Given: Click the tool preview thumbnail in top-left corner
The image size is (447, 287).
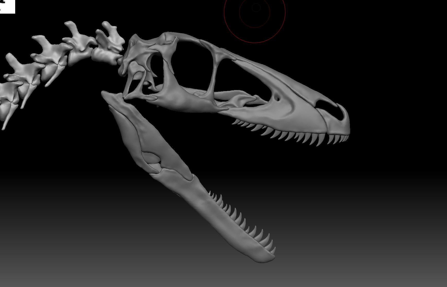Looking at the screenshot, I should pyautogui.click(x=8, y=7).
